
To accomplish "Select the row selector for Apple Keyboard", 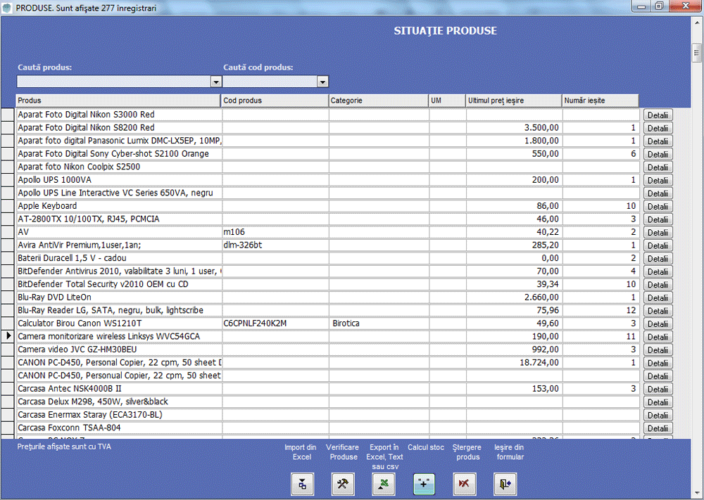I will coord(8,206).
